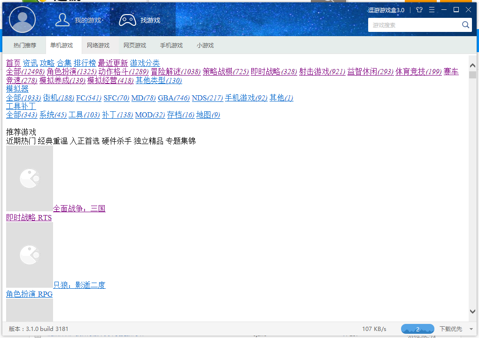Viewport: 479px width, 338px height.
Task: Focus the 游戏搜索 search input field
Action: click(x=415, y=25)
